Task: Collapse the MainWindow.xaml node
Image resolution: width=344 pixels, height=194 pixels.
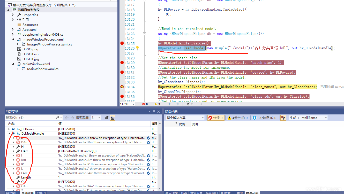Action: click(13, 64)
